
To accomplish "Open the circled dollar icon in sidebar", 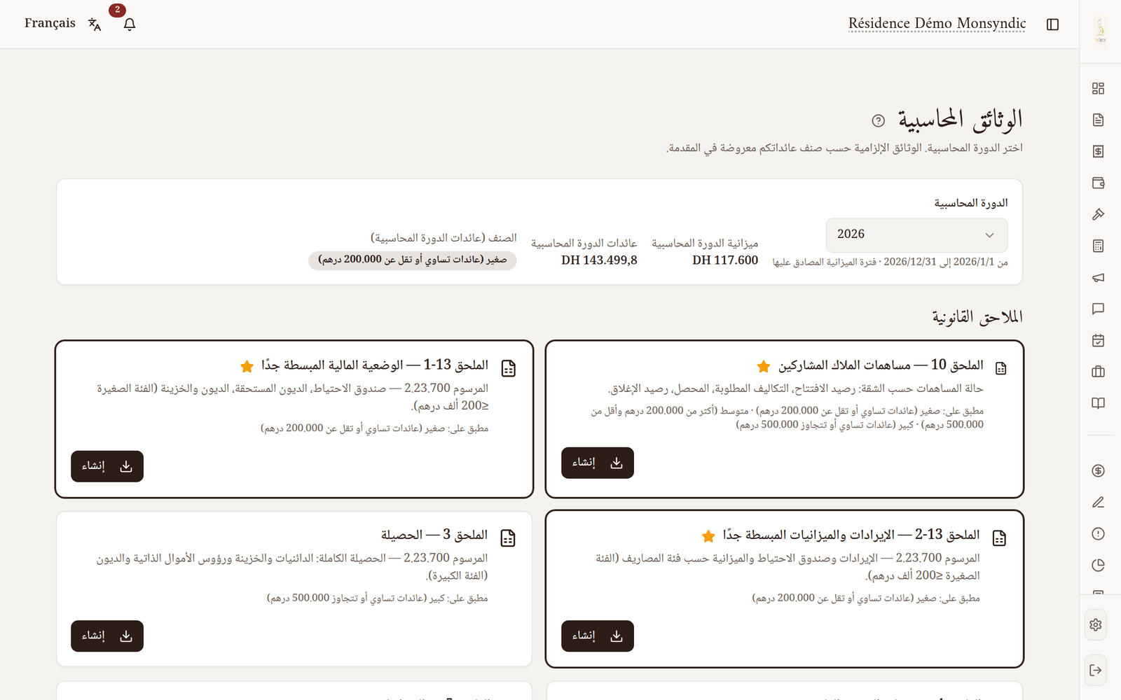I will tap(1098, 470).
